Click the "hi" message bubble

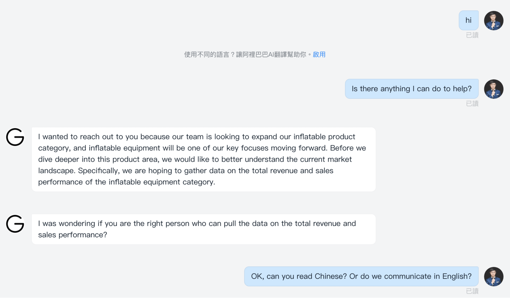468,20
